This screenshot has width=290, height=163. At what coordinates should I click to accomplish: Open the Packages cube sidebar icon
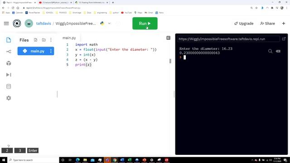[9, 63]
